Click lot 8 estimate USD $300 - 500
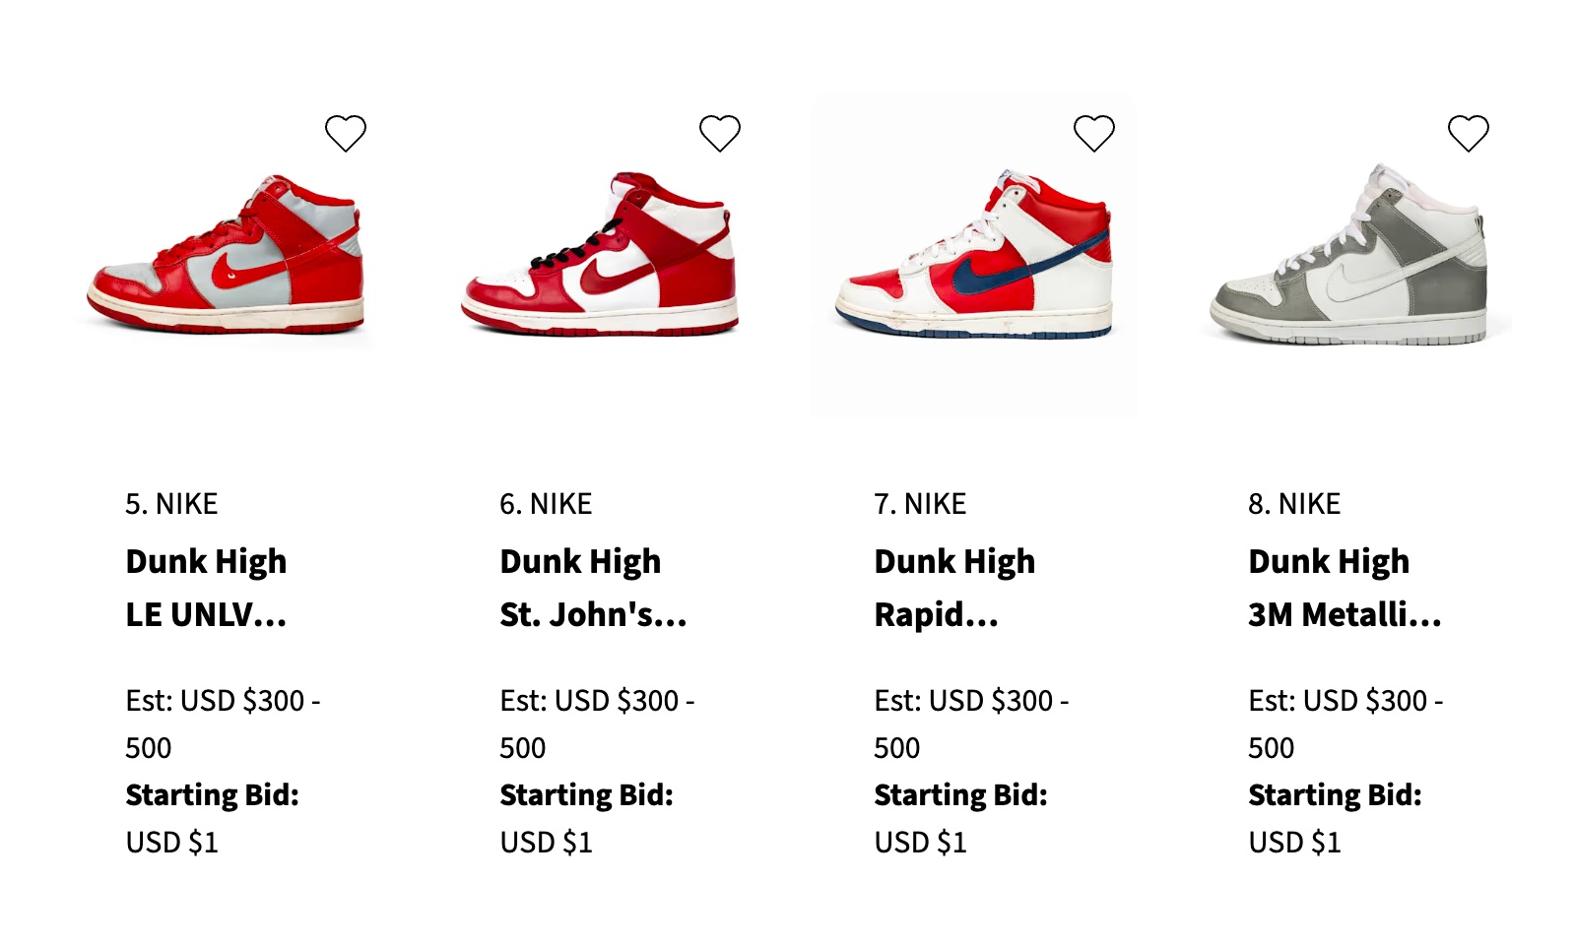Viewport: 1574px width, 944px height. click(x=1345, y=724)
